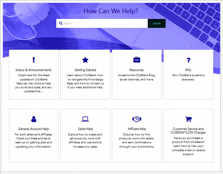This screenshot has width=223, height=174.
Task: Open the Seller Help heading
Action: click(85, 129)
